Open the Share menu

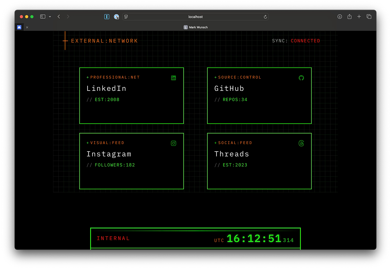(349, 17)
